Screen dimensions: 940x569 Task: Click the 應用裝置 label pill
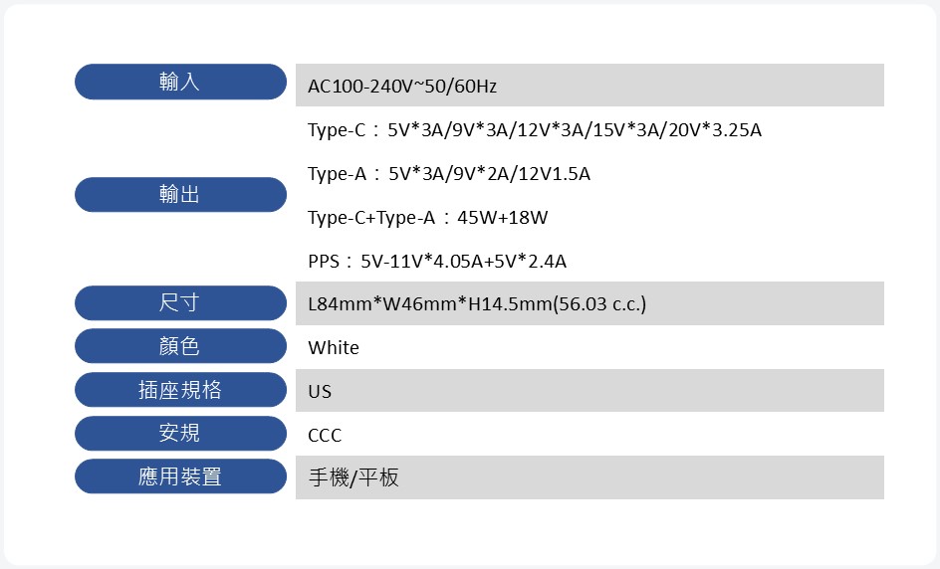180,476
